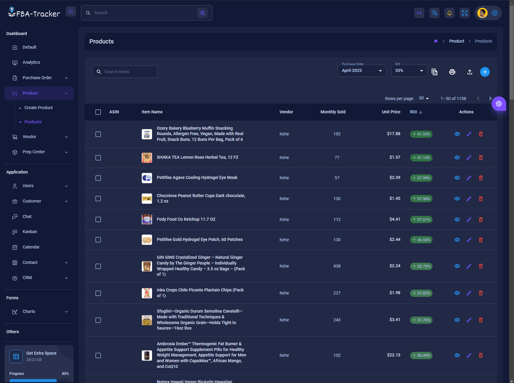This screenshot has width=514, height=383.
Task: Toggle the sidebar hamburger menu button
Action: [71, 12]
